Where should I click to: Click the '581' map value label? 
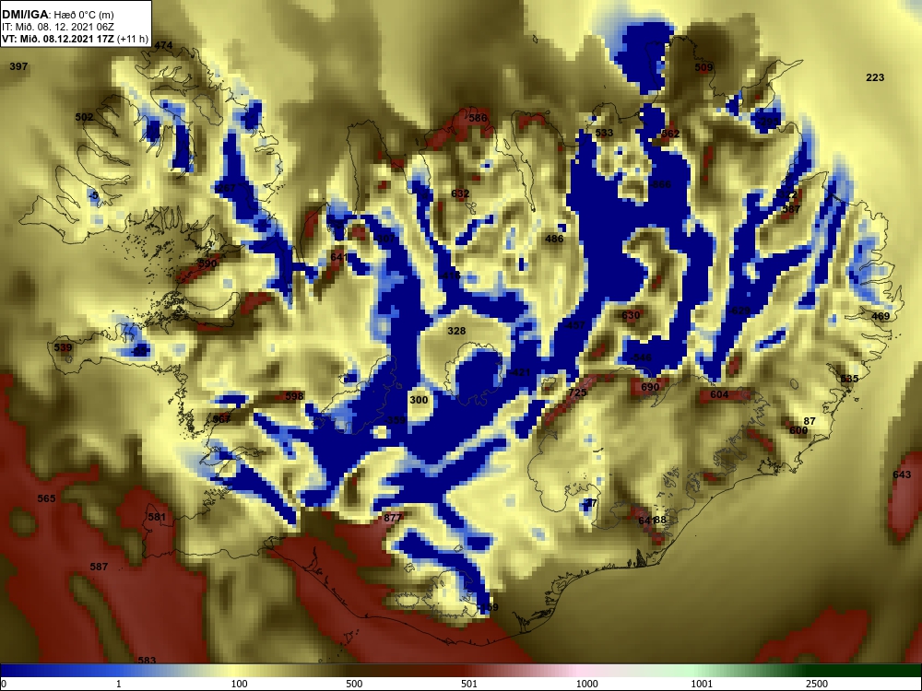click(x=157, y=517)
